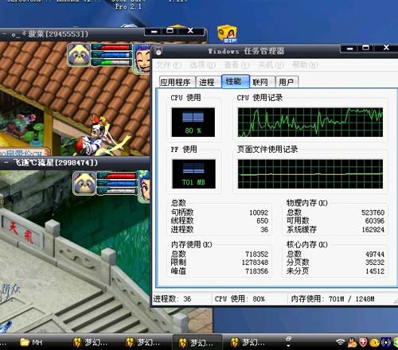
Task: Click the 句柄数 value 10092
Action: [x=259, y=212]
